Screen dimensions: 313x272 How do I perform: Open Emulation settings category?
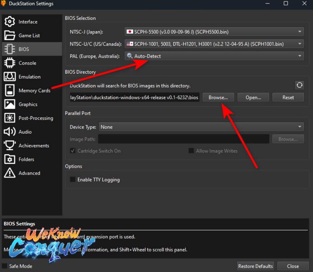point(32,76)
